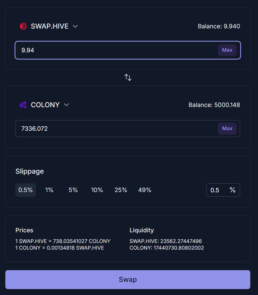
Task: Choose the 10% slippage preset
Action: (x=97, y=190)
